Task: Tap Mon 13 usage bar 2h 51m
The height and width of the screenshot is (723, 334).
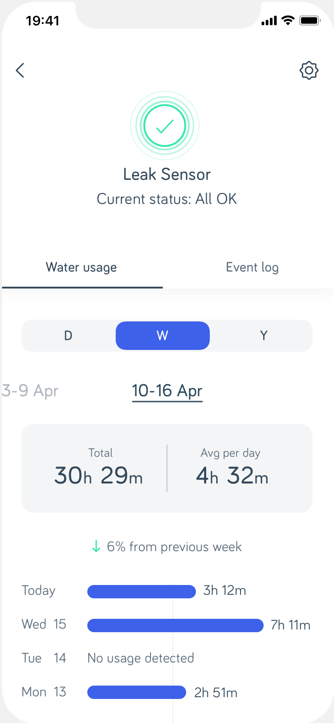Action: [x=137, y=692]
